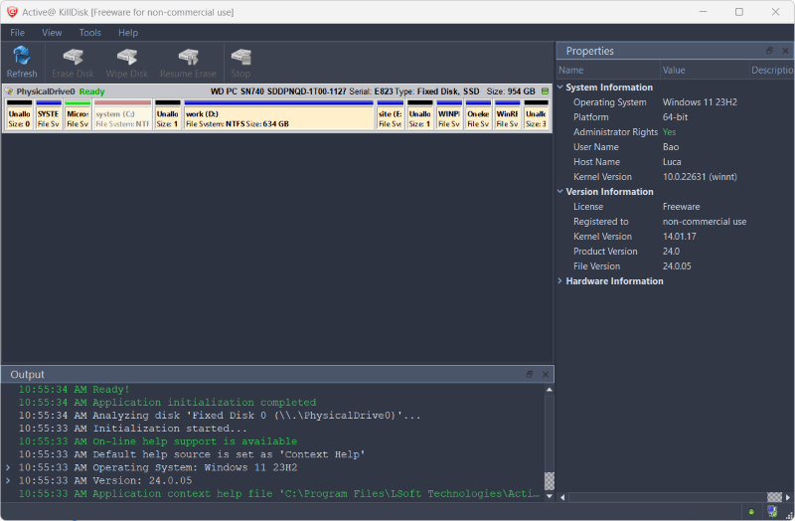This screenshot has height=521, width=795.
Task: Open the Help menu
Action: click(128, 33)
